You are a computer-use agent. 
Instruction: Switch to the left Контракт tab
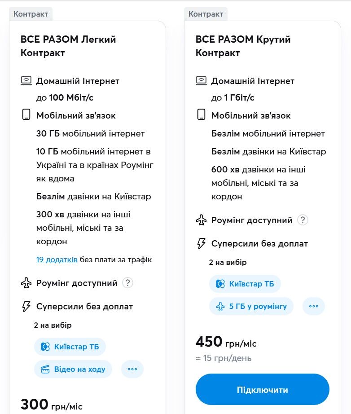[31, 14]
